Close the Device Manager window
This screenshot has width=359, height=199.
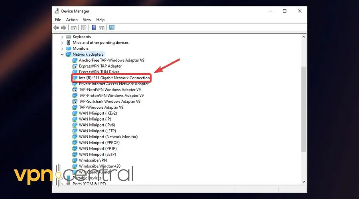pos(300,11)
